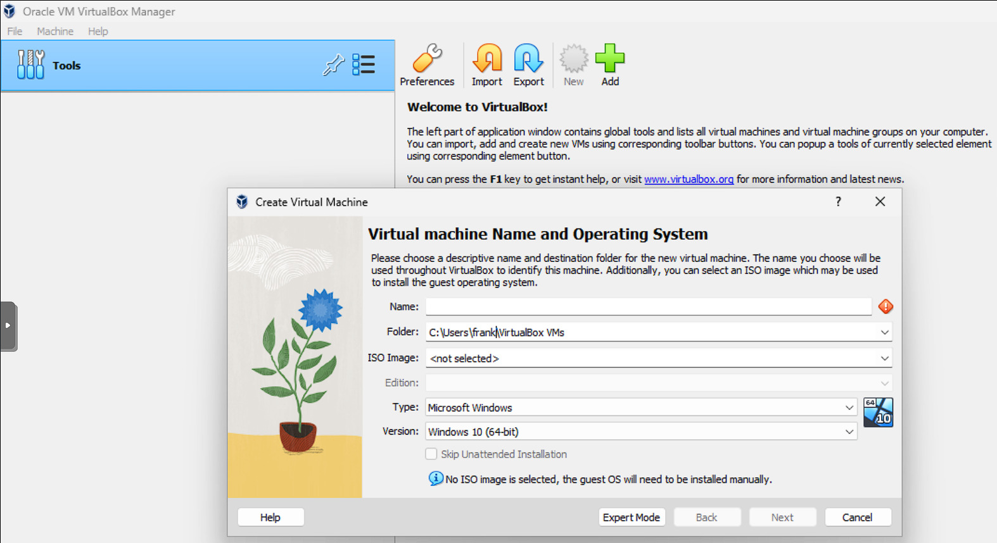This screenshot has width=997, height=543.
Task: Open the File menu
Action: (x=15, y=31)
